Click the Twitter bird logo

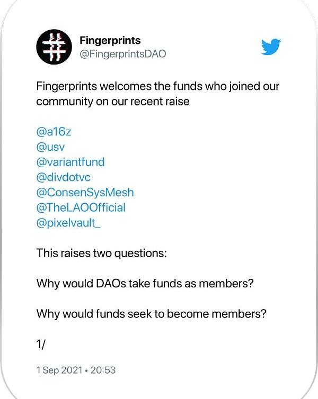271,47
